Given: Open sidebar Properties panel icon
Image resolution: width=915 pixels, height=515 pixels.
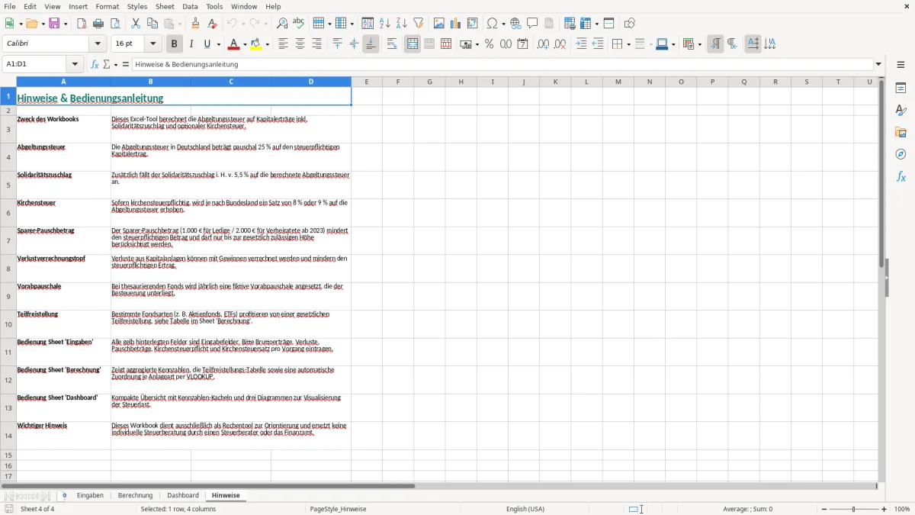Looking at the screenshot, I should [901, 89].
